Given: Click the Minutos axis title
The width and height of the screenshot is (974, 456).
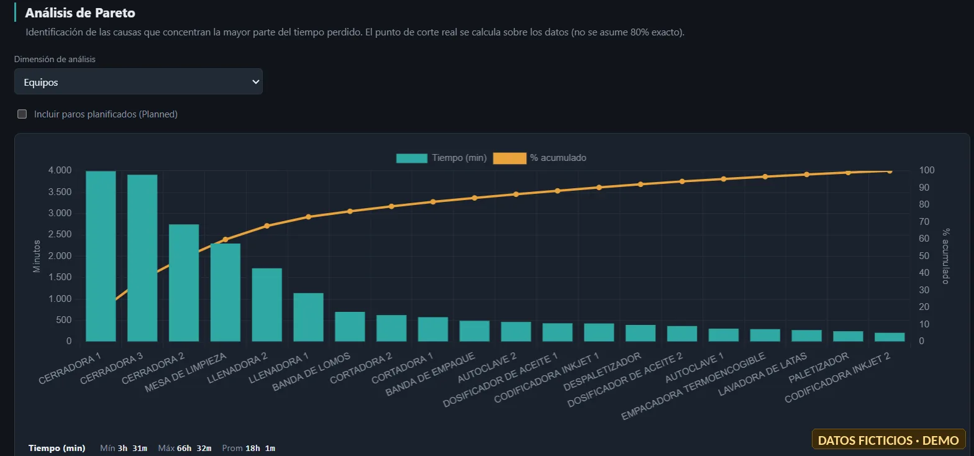Looking at the screenshot, I should [36, 256].
